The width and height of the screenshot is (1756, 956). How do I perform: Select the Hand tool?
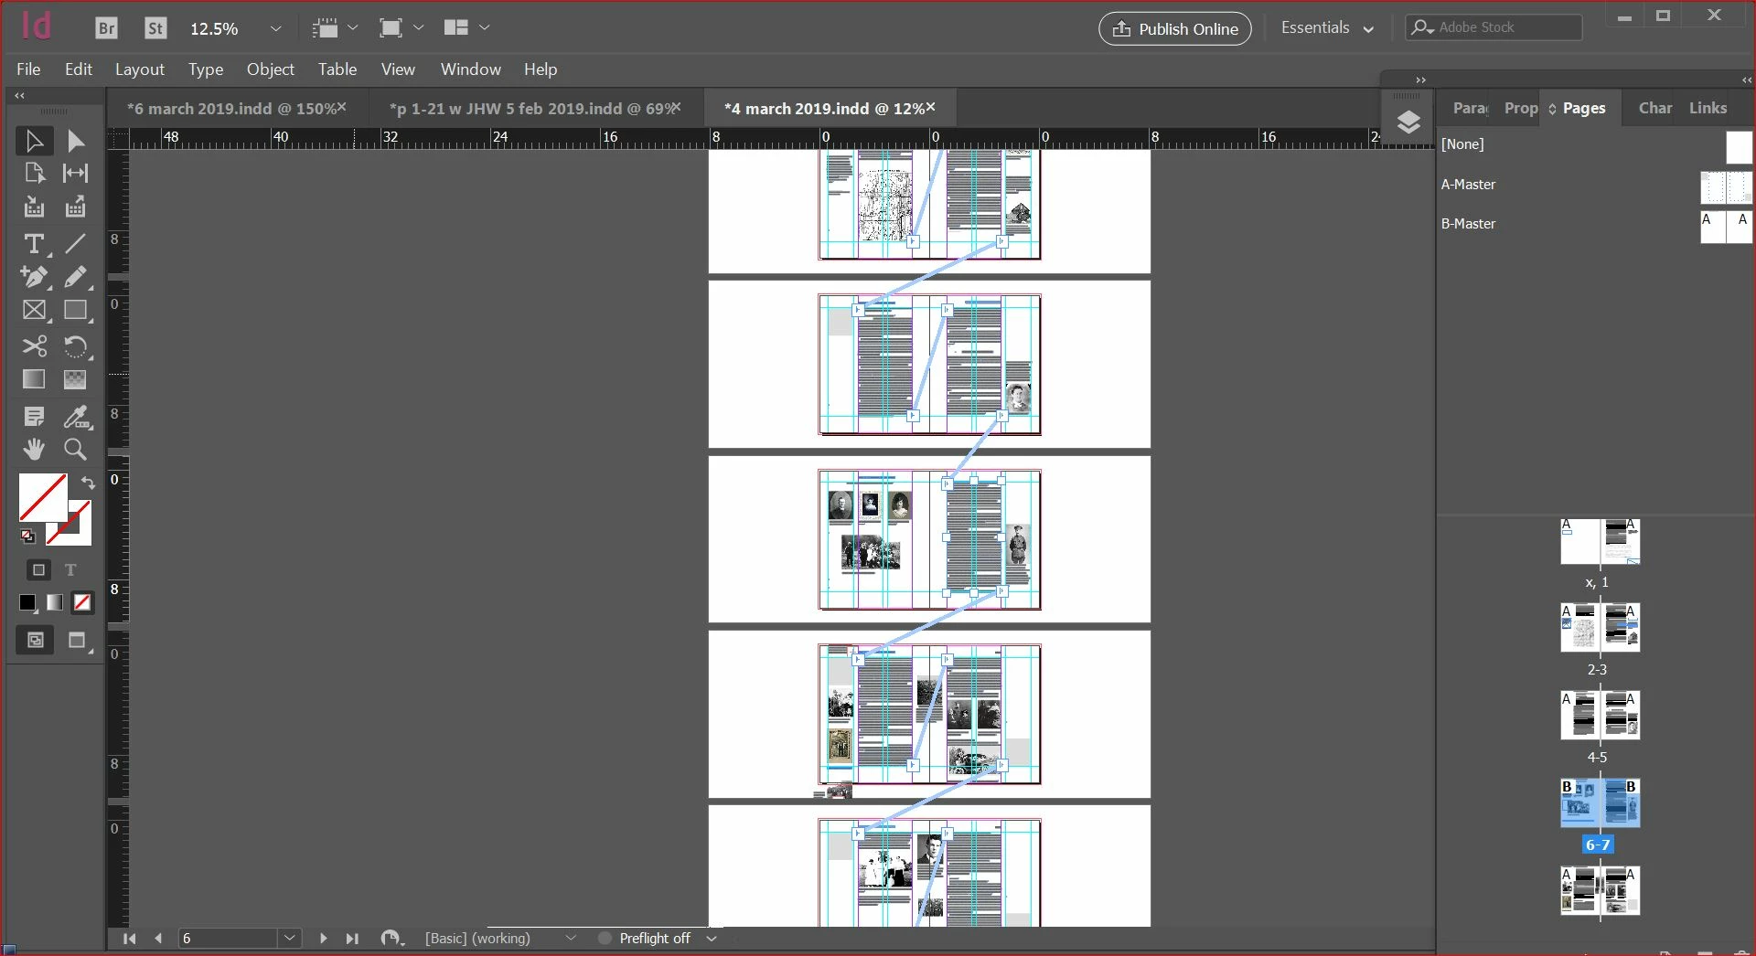coord(34,450)
